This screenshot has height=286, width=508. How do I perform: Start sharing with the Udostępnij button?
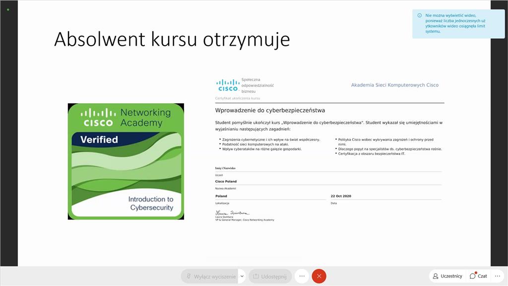270,276
